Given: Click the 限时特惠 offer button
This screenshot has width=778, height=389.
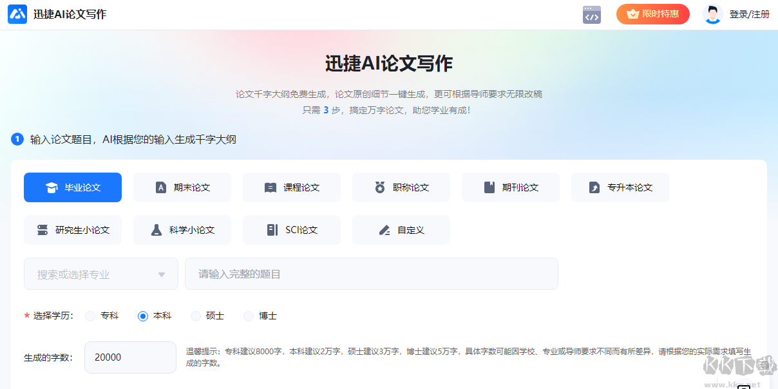Looking at the screenshot, I should (652, 14).
